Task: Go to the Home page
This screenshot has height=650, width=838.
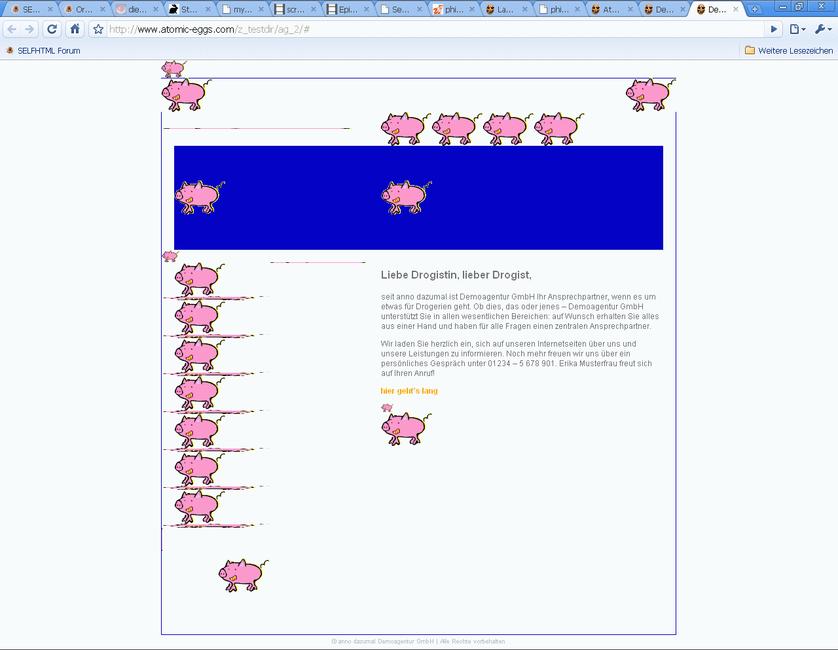Action: (75, 29)
